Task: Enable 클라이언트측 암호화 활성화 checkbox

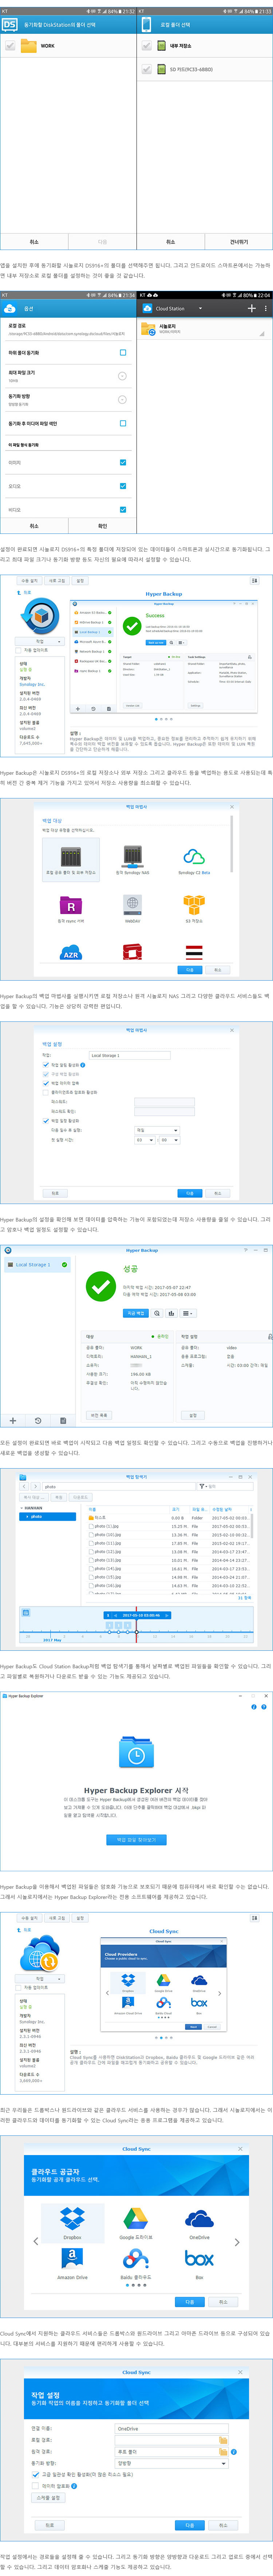Action: (x=46, y=1092)
